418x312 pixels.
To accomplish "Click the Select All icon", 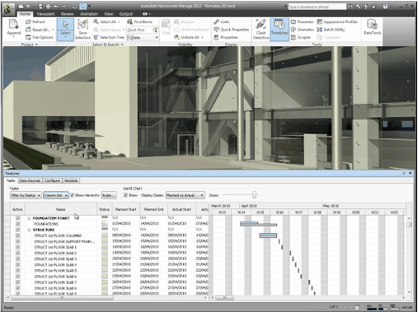I will click(x=96, y=22).
